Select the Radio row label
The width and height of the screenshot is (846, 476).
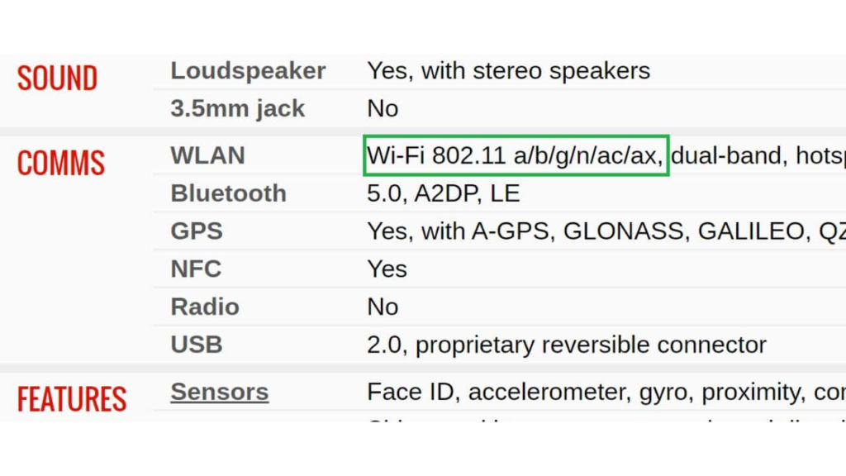point(204,307)
